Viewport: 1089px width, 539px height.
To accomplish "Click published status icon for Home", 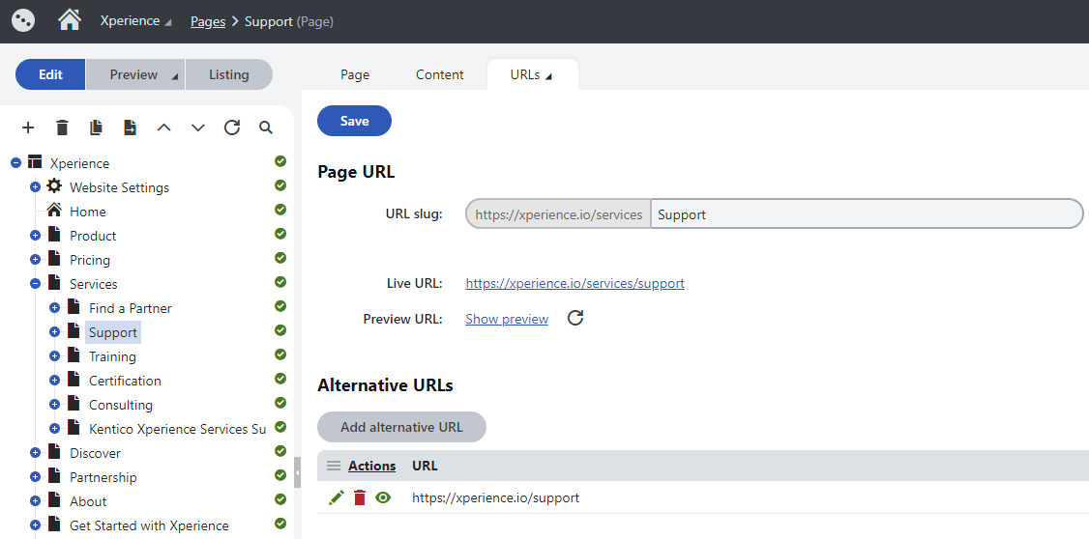I will tap(280, 210).
